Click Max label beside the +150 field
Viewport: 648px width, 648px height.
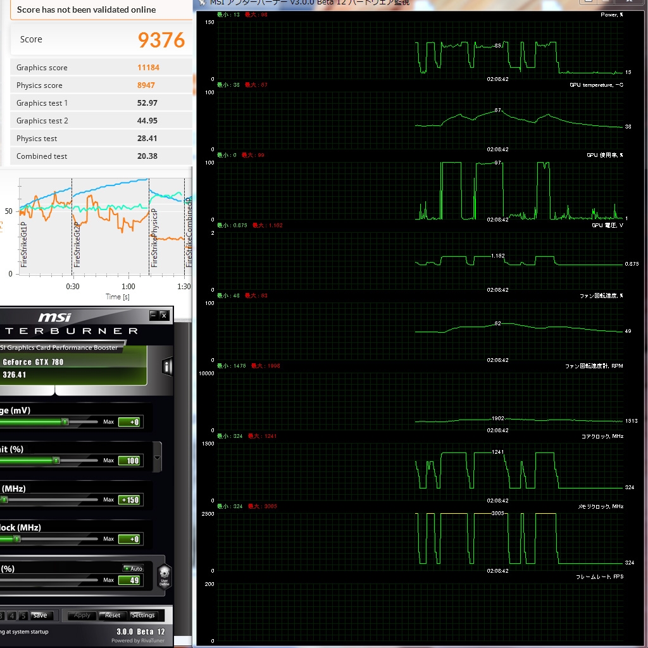(x=108, y=500)
